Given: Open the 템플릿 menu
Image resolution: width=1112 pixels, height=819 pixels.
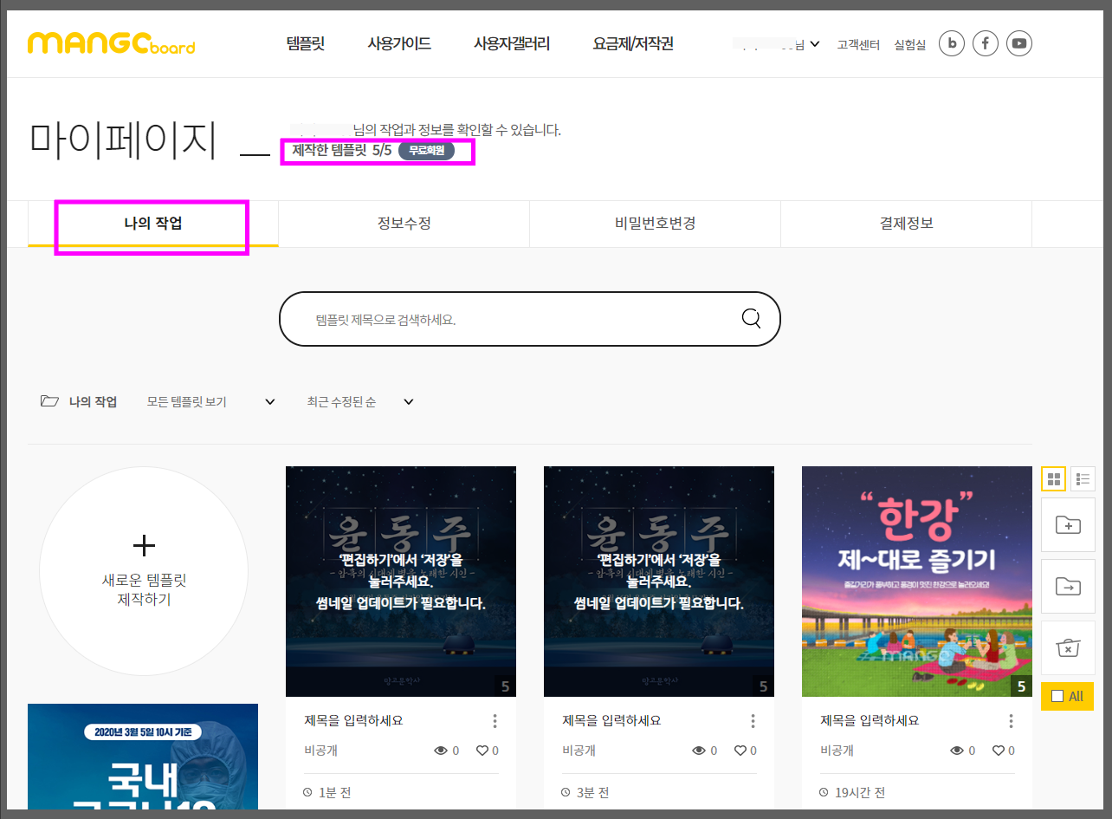Looking at the screenshot, I should [x=305, y=43].
